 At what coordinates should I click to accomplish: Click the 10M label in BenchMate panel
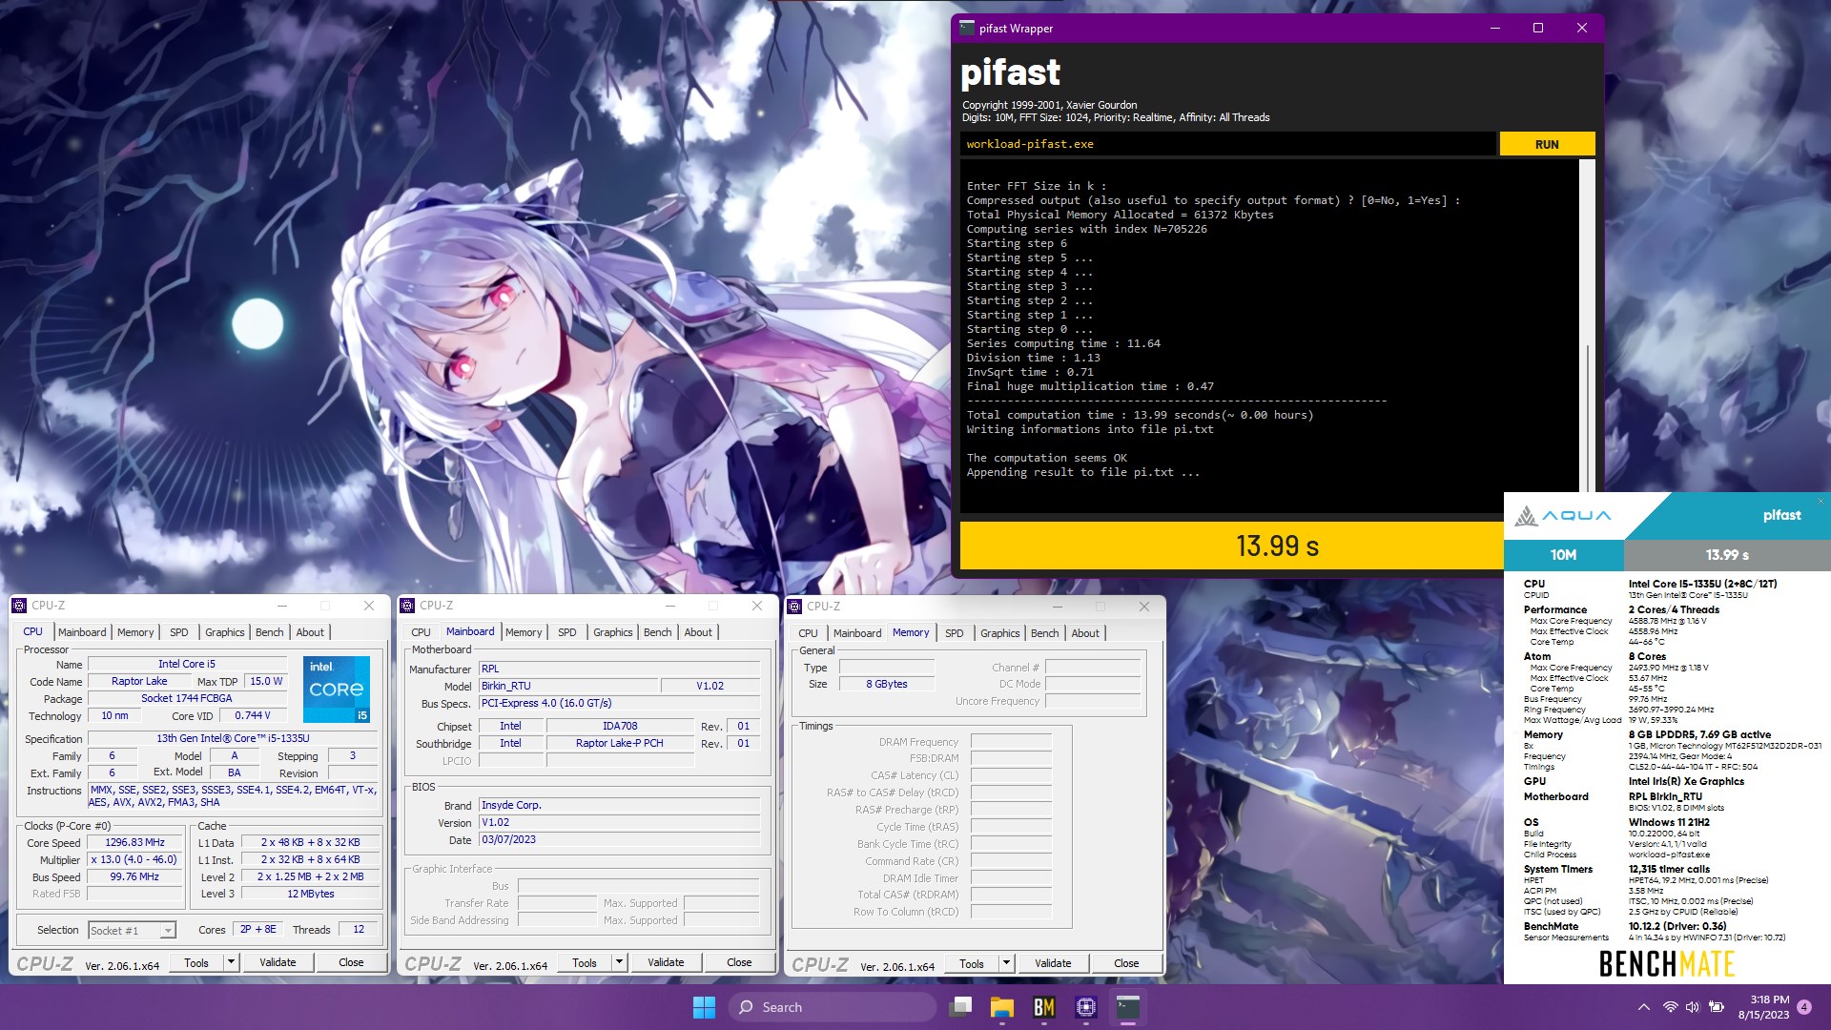[1563, 555]
